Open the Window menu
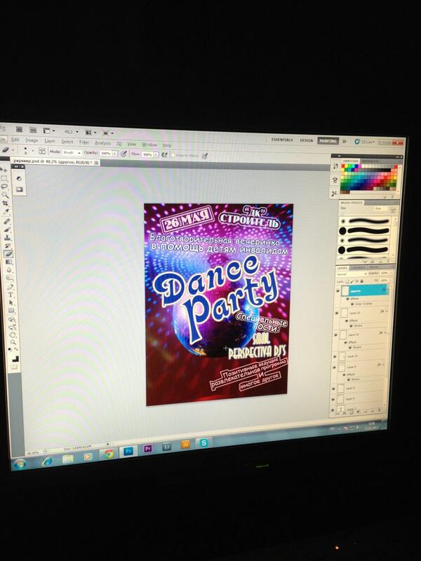This screenshot has width=421, height=561. (149, 144)
